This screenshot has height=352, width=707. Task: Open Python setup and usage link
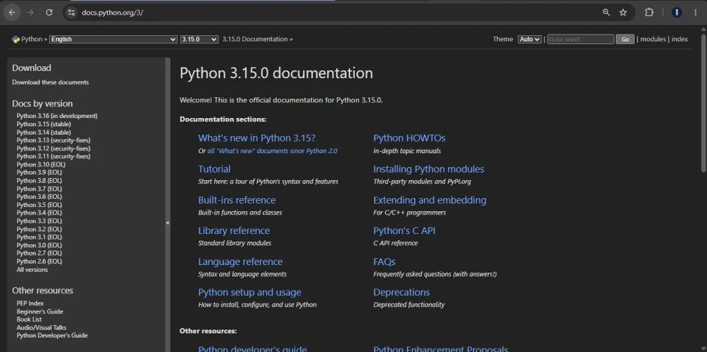point(249,293)
